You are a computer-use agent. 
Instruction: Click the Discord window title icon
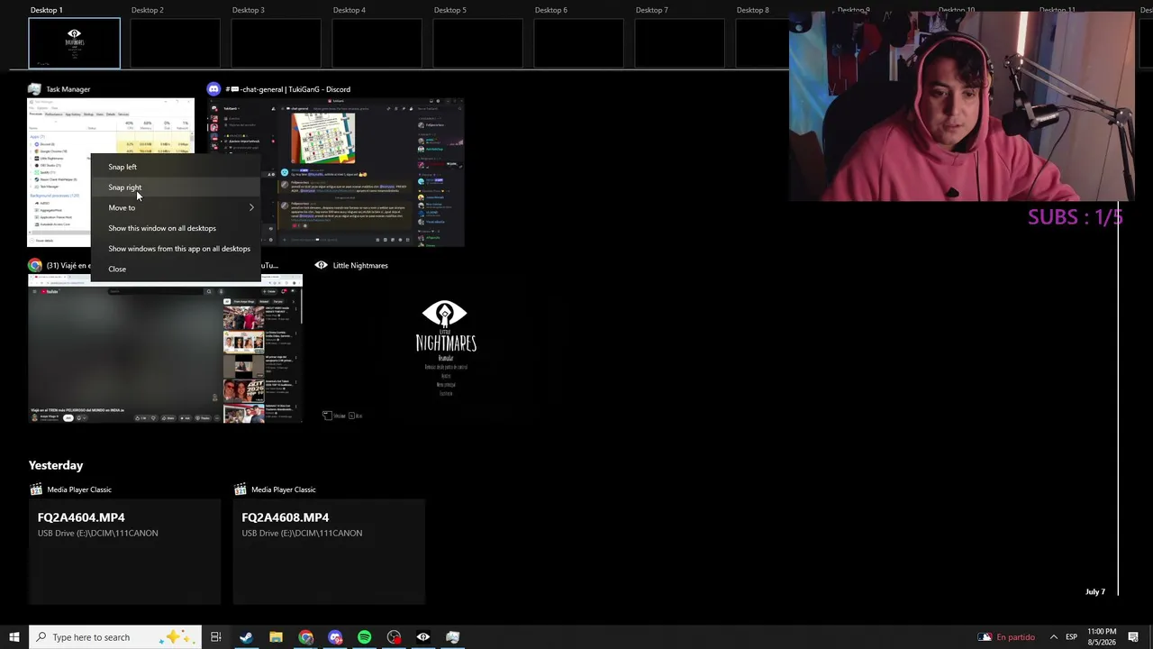[213, 89]
